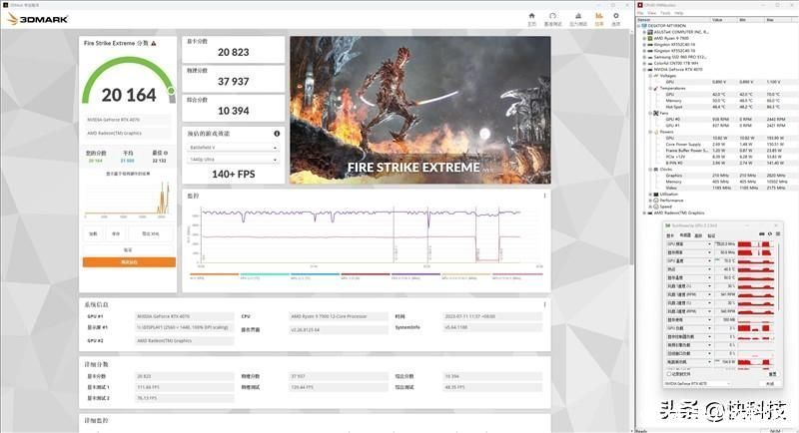Expand the Performance node in HWMonitor
This screenshot has width=799, height=433.
[650, 200]
